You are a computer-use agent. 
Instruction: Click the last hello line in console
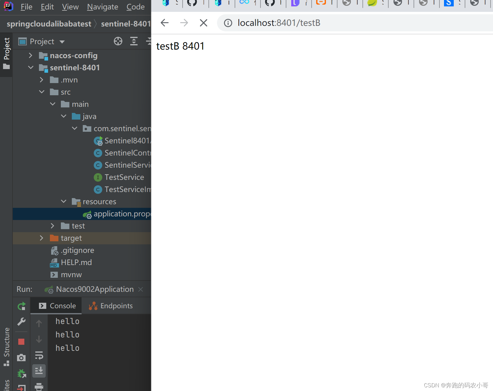pos(67,348)
